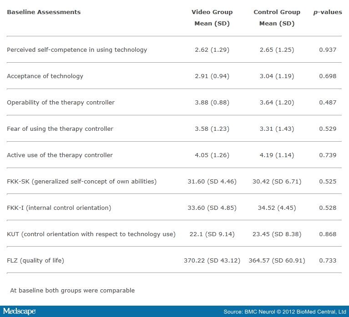Select the 0.937 p-value cell

click(x=328, y=50)
